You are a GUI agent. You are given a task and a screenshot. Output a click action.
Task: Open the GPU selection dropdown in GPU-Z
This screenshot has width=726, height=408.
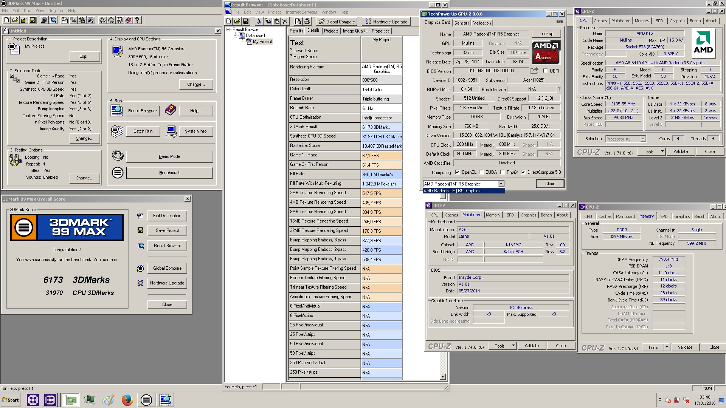[501, 184]
